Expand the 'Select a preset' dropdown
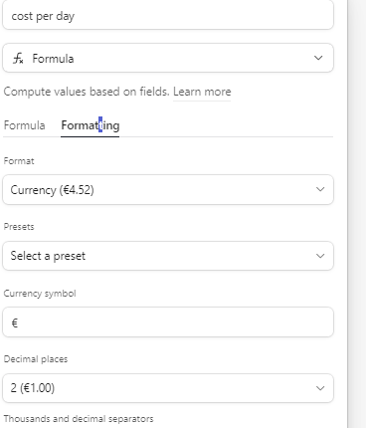Screen dimensions: 366x428 pos(168,256)
